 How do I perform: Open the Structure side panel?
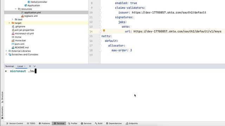(x=2, y=97)
